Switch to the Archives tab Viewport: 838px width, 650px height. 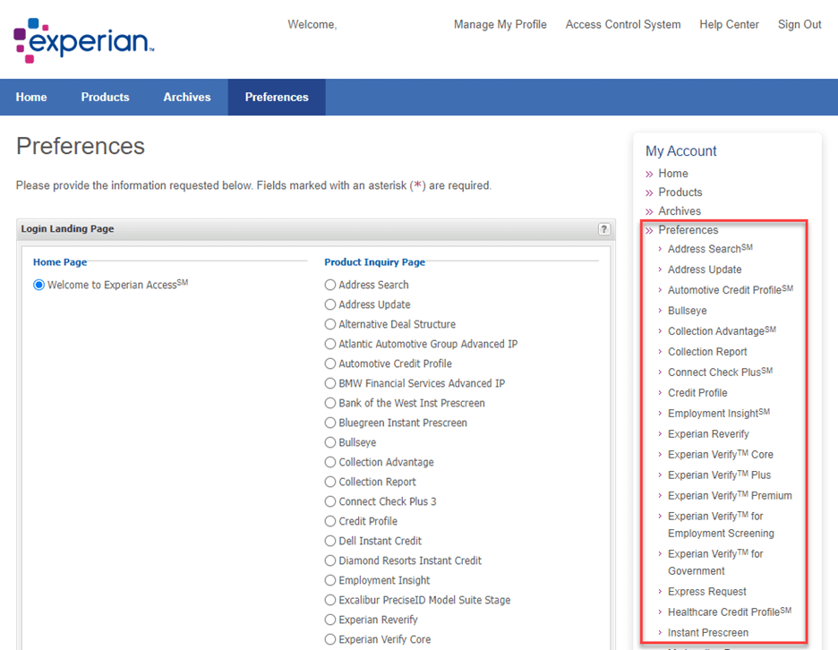coord(186,97)
